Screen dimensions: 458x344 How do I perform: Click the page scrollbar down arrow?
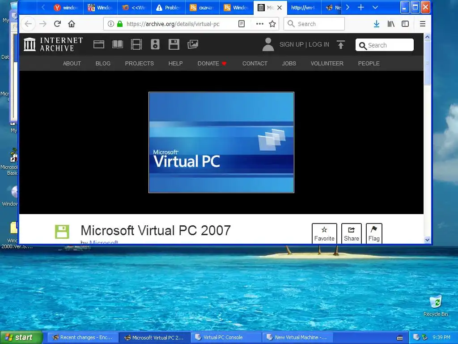[x=427, y=240]
